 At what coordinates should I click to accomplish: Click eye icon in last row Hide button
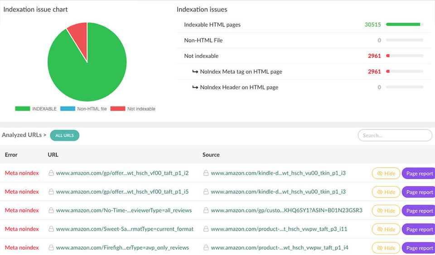[x=379, y=248]
